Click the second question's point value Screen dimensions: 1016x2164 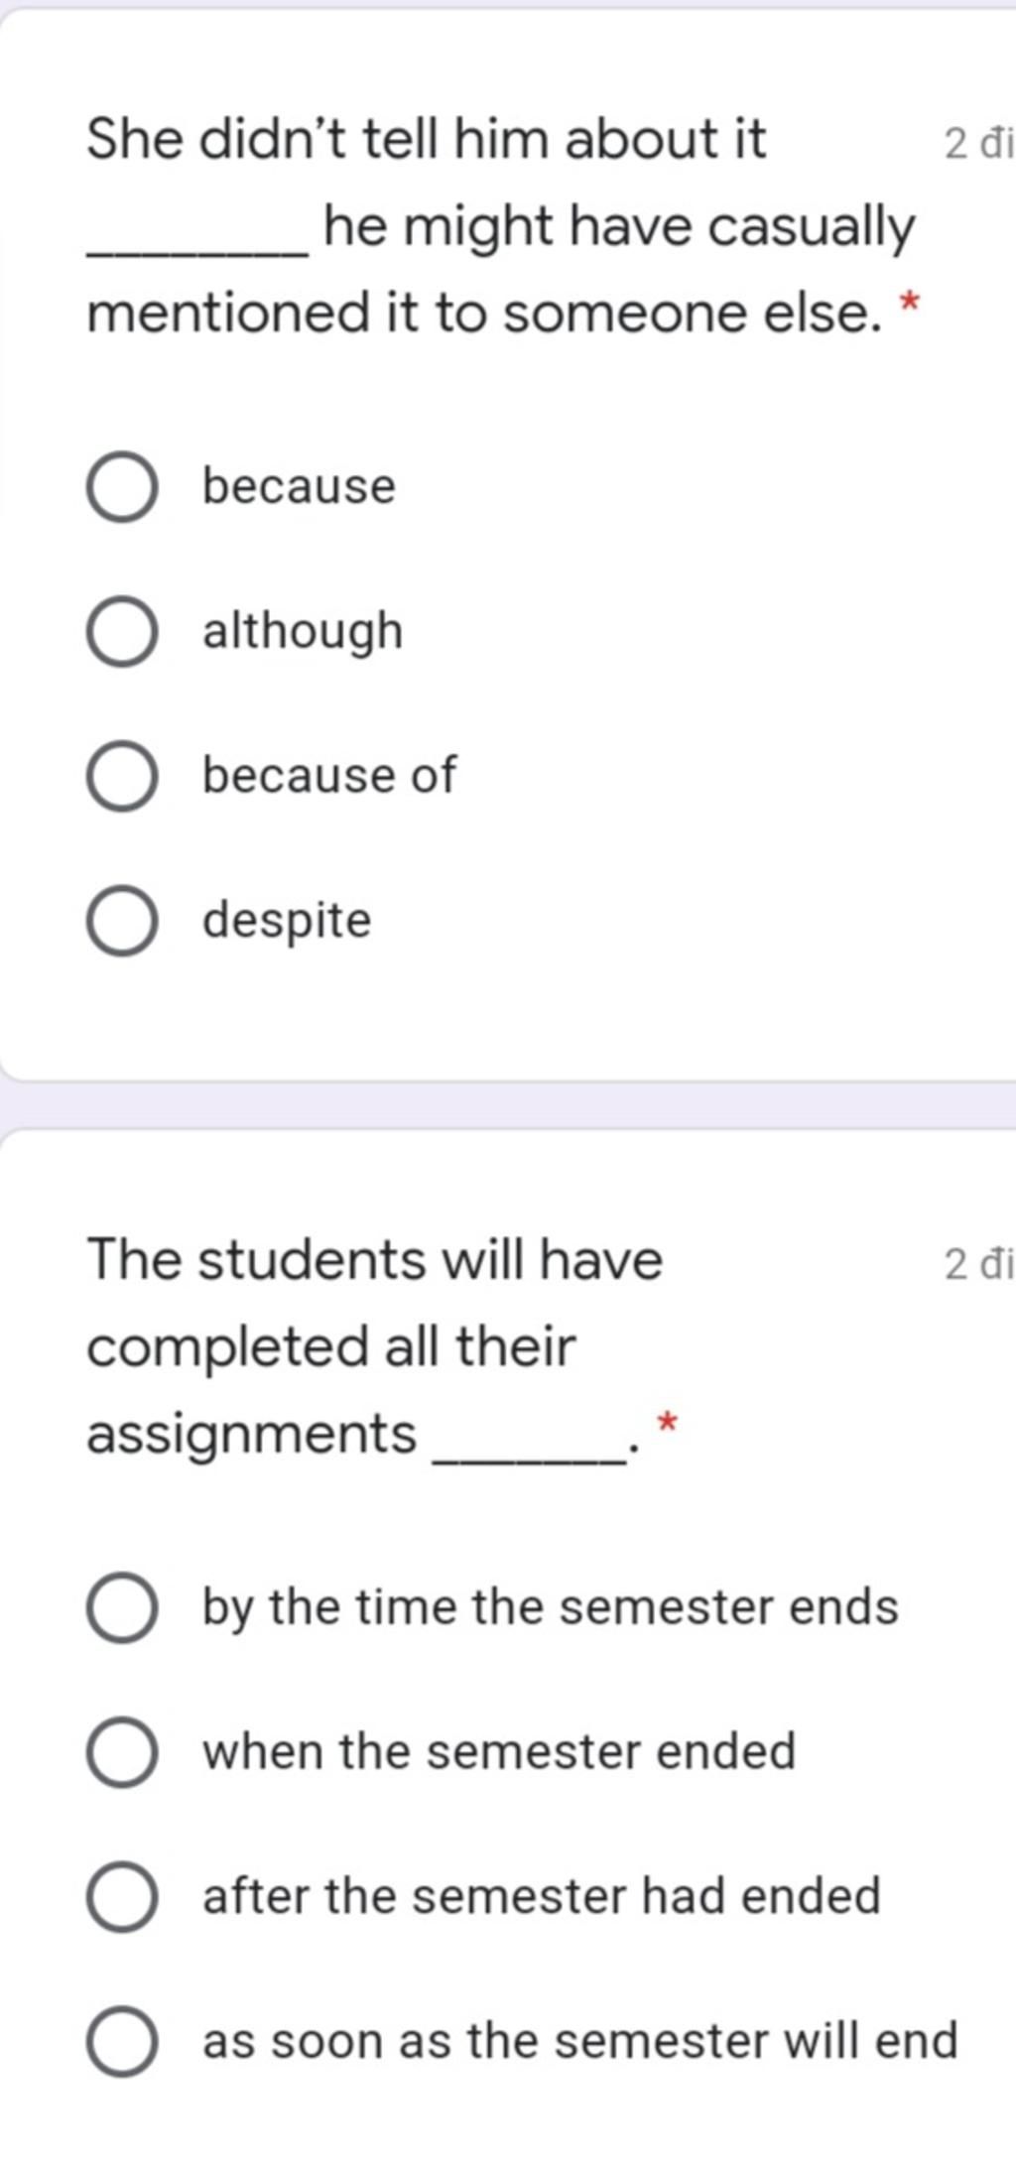[977, 1266]
